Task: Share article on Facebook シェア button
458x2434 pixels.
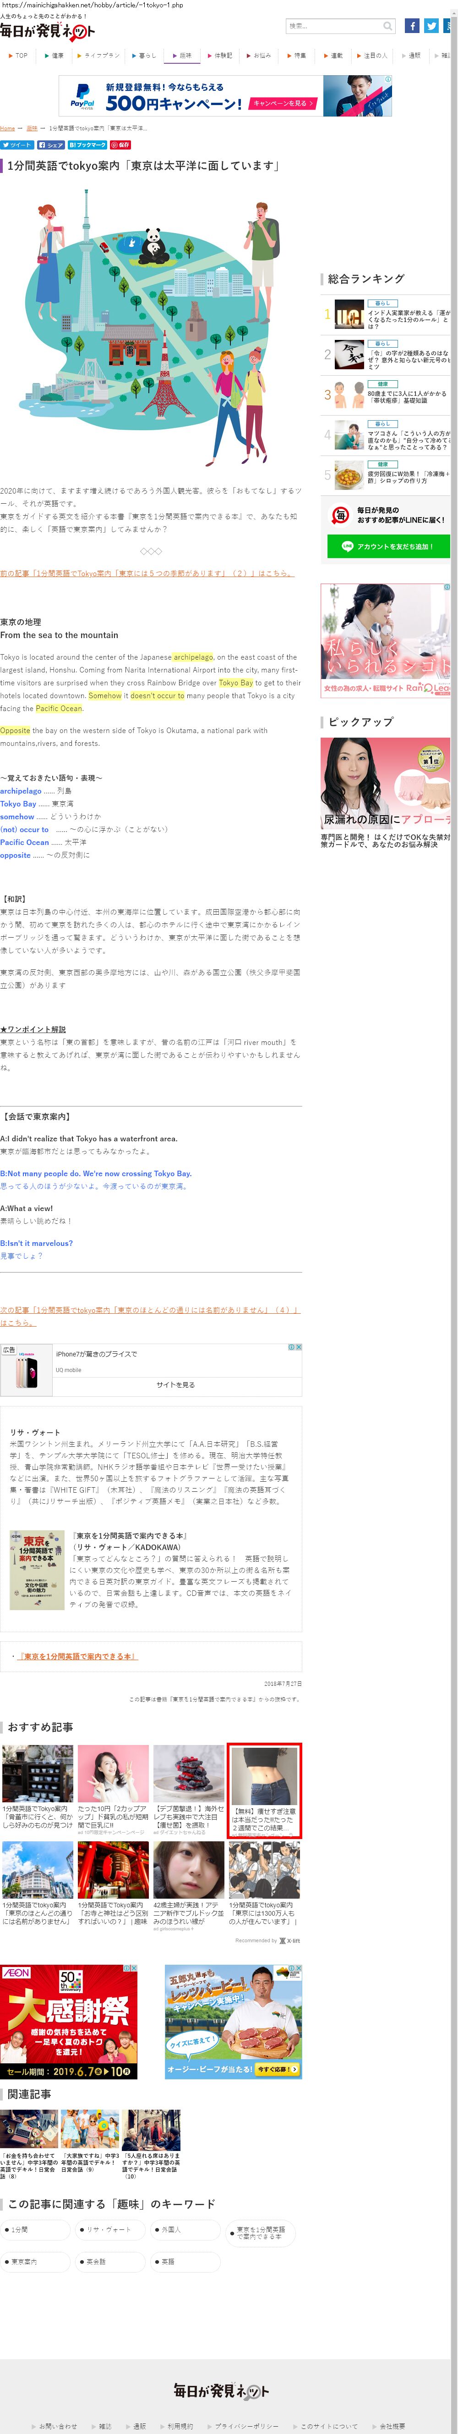Action: coord(51,144)
